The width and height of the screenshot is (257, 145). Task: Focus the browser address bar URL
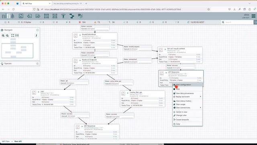click(x=112, y=9)
